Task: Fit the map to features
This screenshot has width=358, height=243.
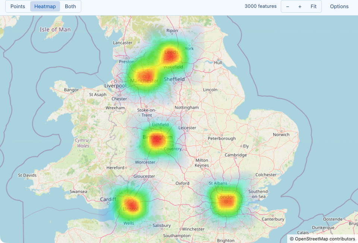Action: (314, 6)
